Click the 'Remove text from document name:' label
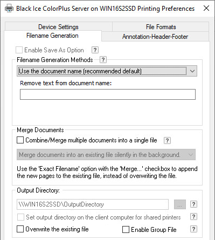 (66, 83)
